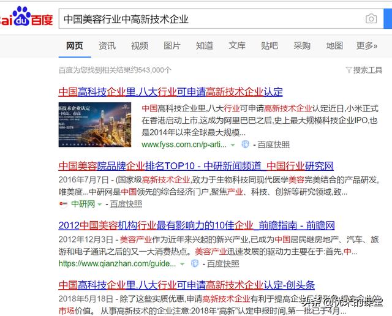Switch to the 视频 tab
This screenshot has width=392, height=316.
(x=140, y=46)
